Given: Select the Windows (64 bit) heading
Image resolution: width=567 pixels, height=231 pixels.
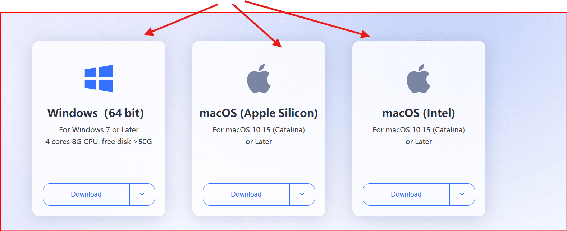Looking at the screenshot, I should coord(96,113).
